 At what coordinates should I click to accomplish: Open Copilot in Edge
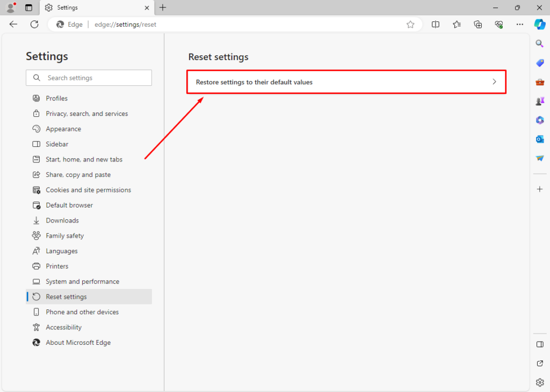[x=539, y=24]
